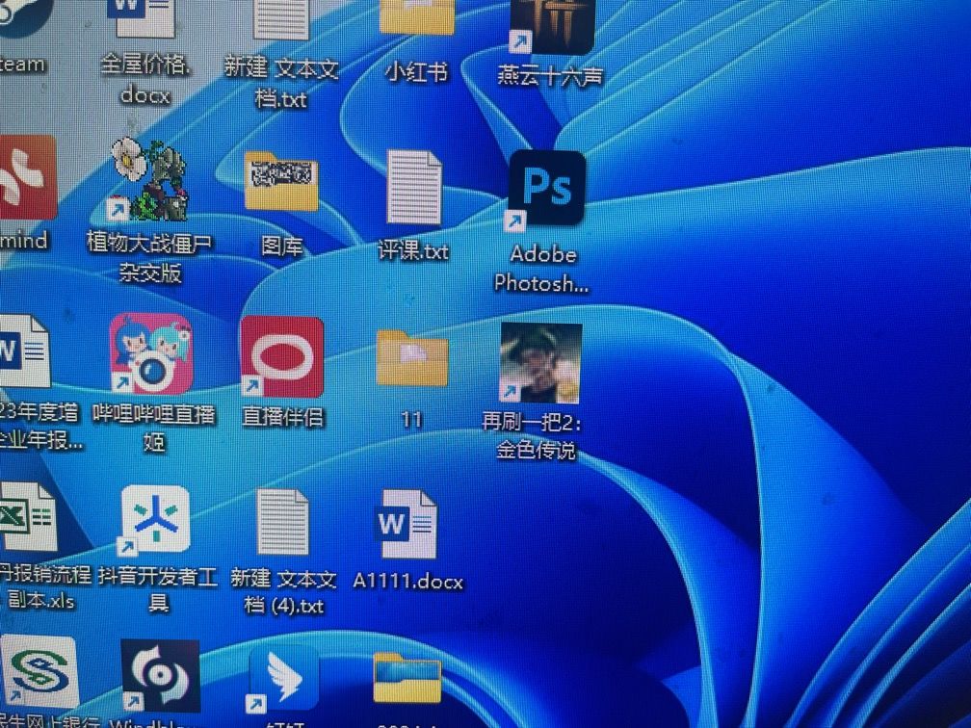
Task: Launch the 民生网上银行 bank shortcut
Action: pos(39,673)
